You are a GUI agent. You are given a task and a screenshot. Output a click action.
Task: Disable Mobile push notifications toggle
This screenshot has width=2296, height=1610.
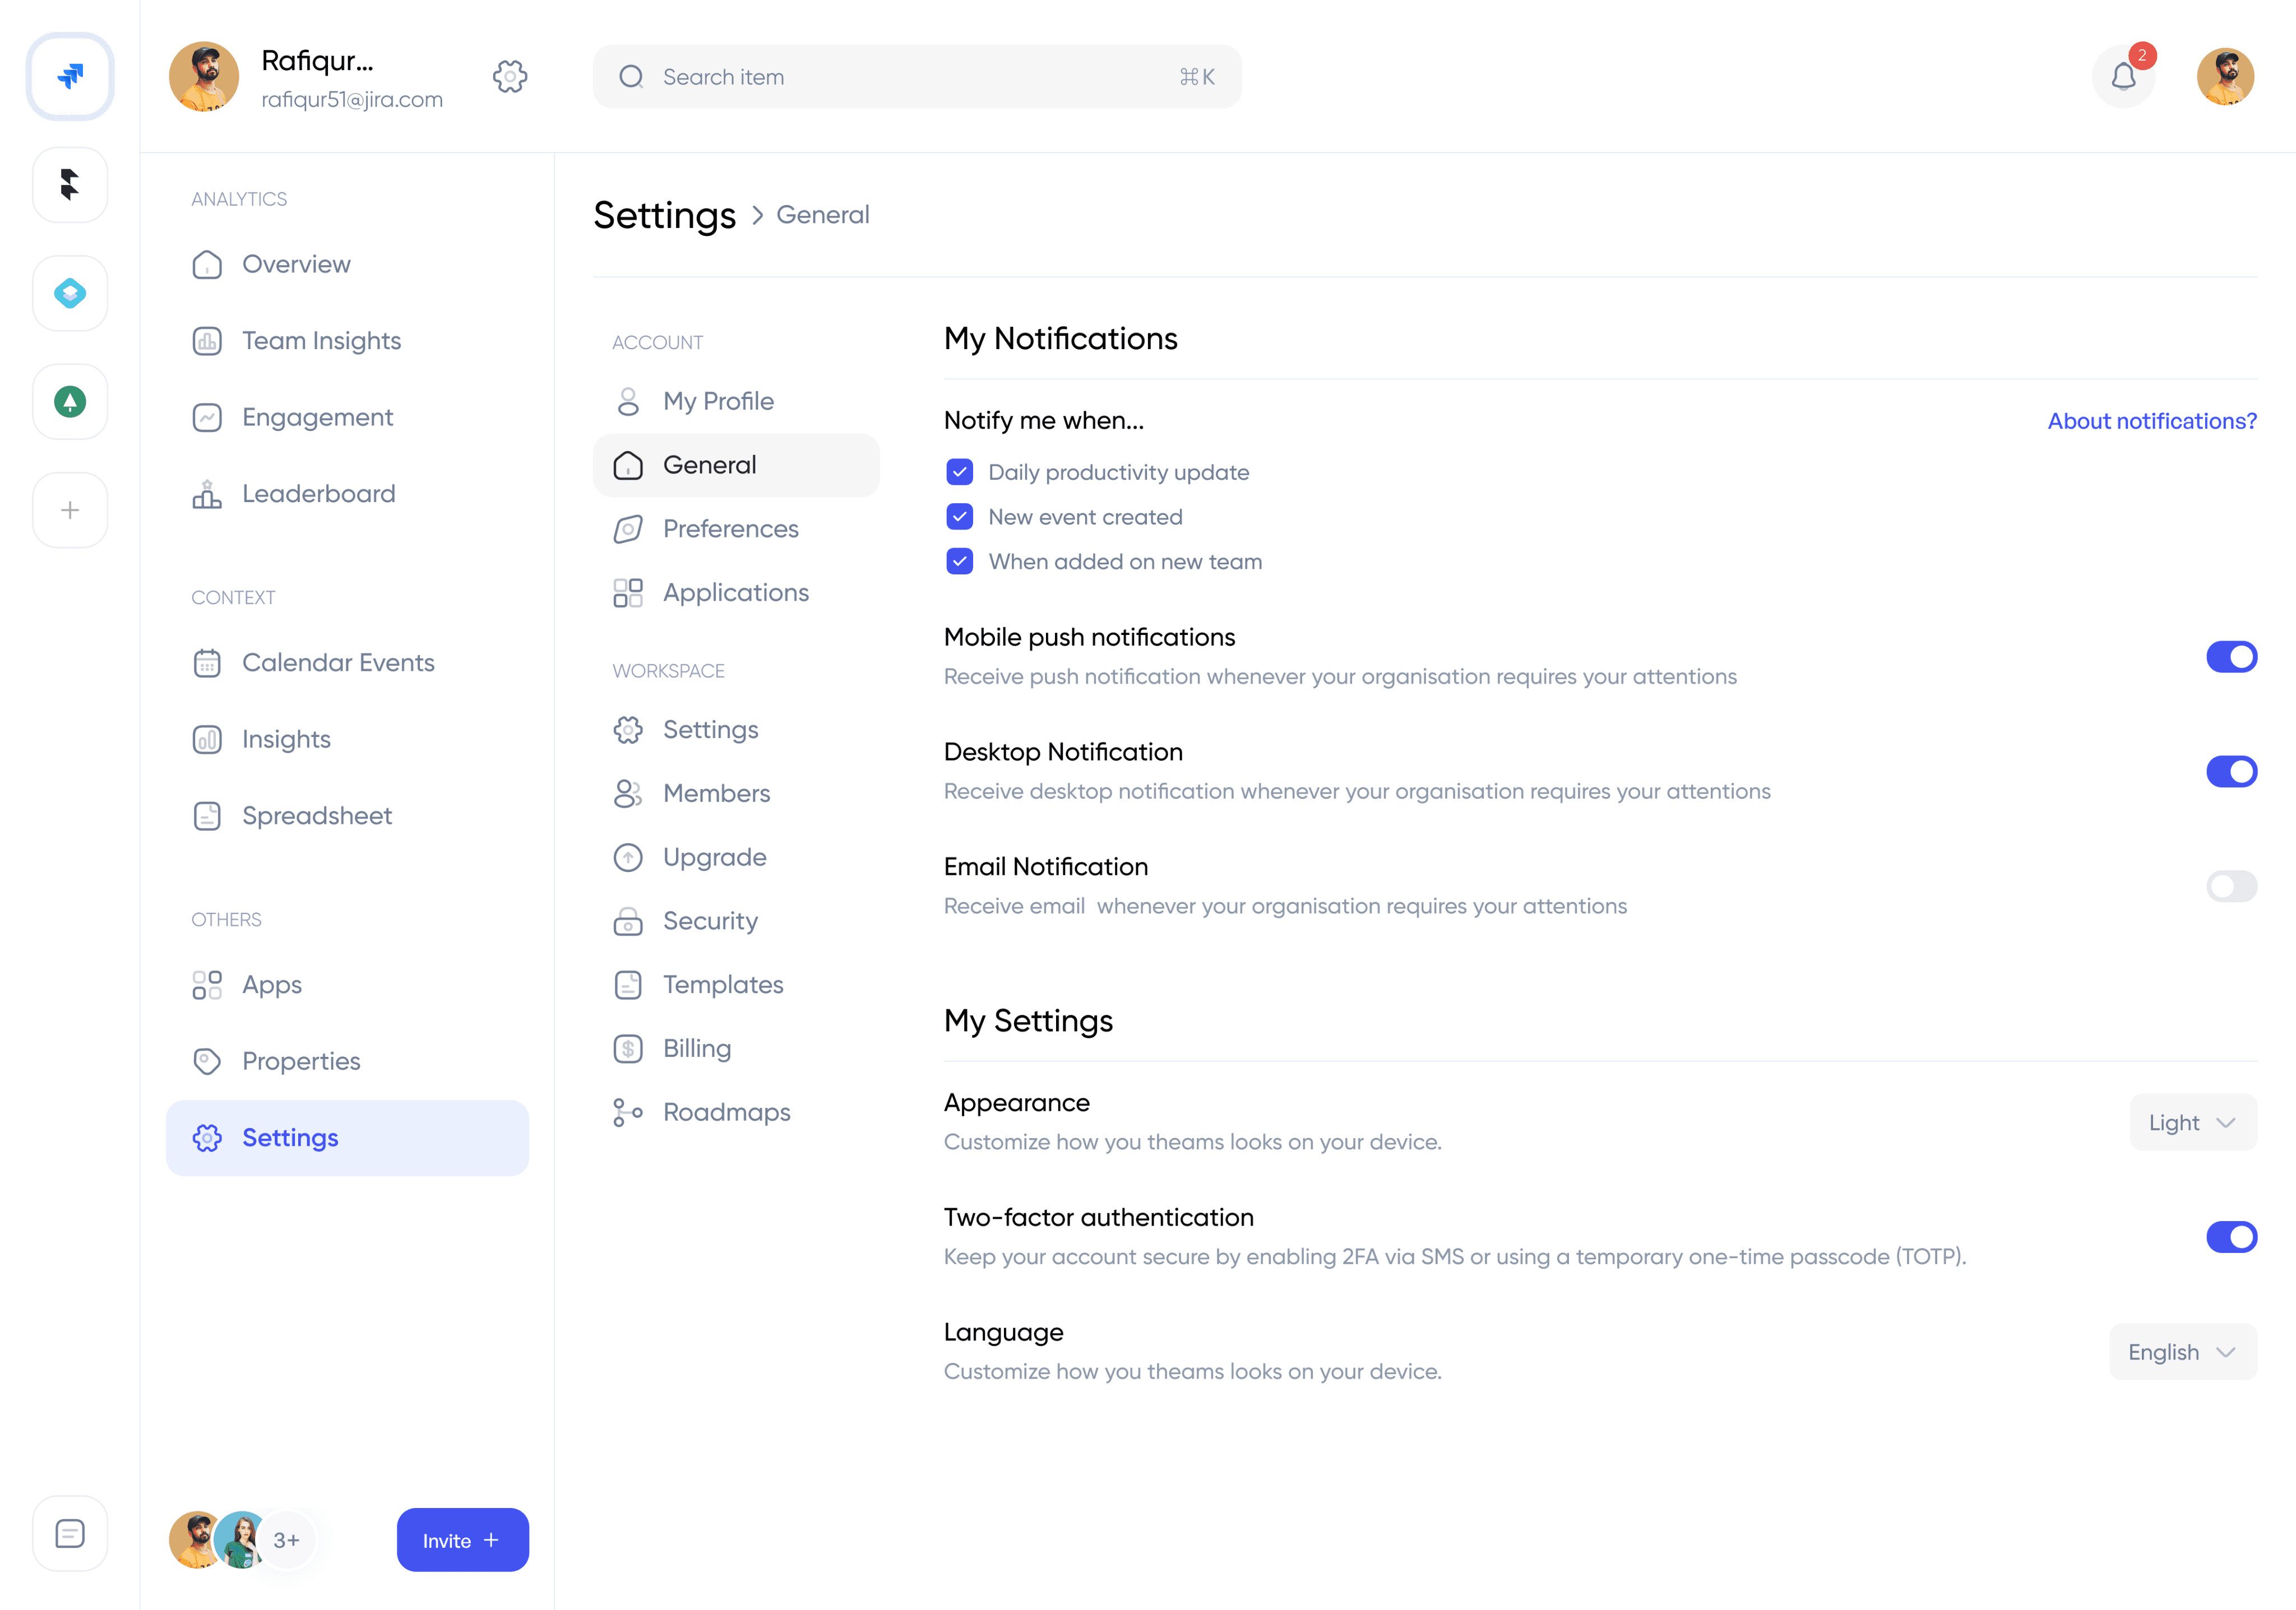pyautogui.click(x=2231, y=657)
